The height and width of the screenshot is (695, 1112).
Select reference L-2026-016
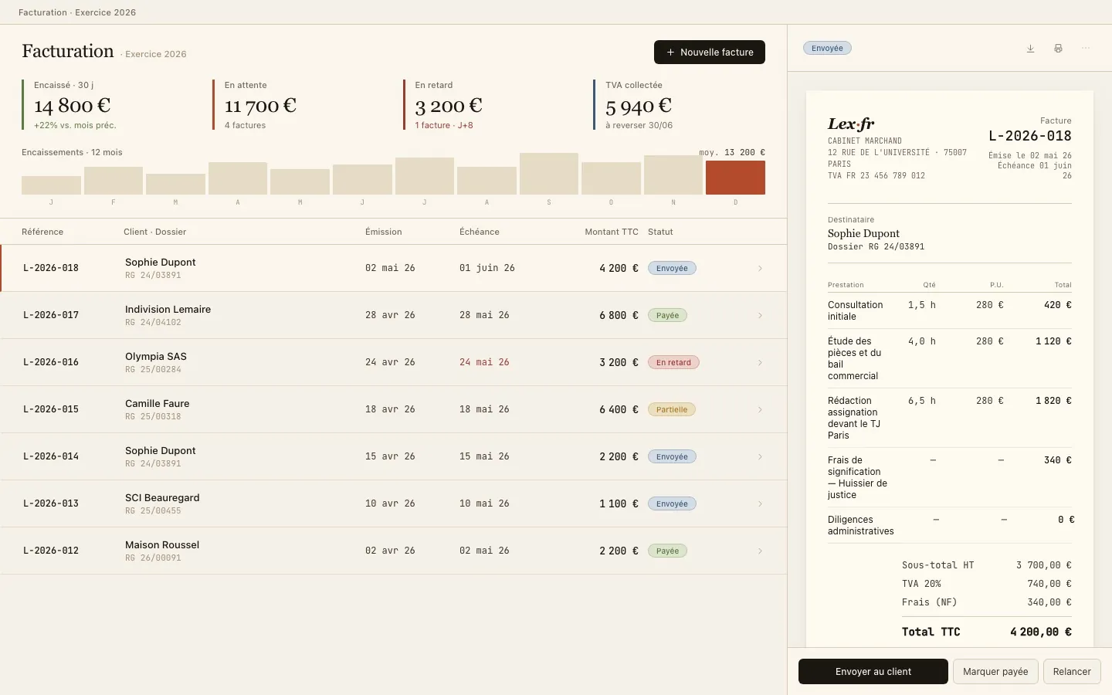pyautogui.click(x=51, y=362)
